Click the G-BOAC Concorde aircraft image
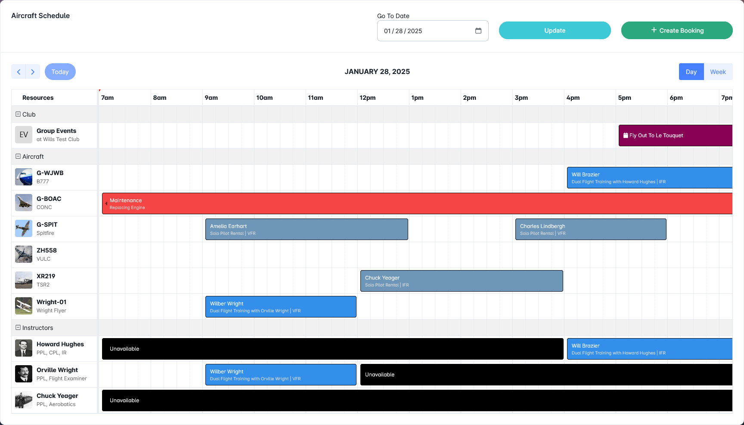 24,203
